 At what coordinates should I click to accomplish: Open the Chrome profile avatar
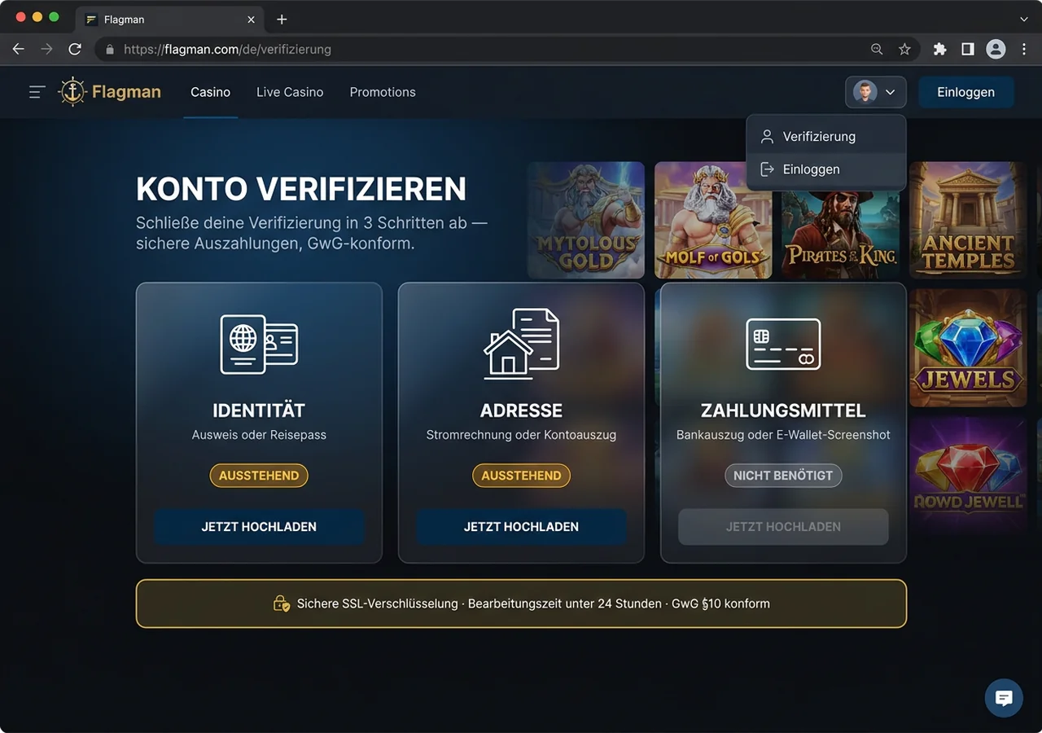(996, 49)
